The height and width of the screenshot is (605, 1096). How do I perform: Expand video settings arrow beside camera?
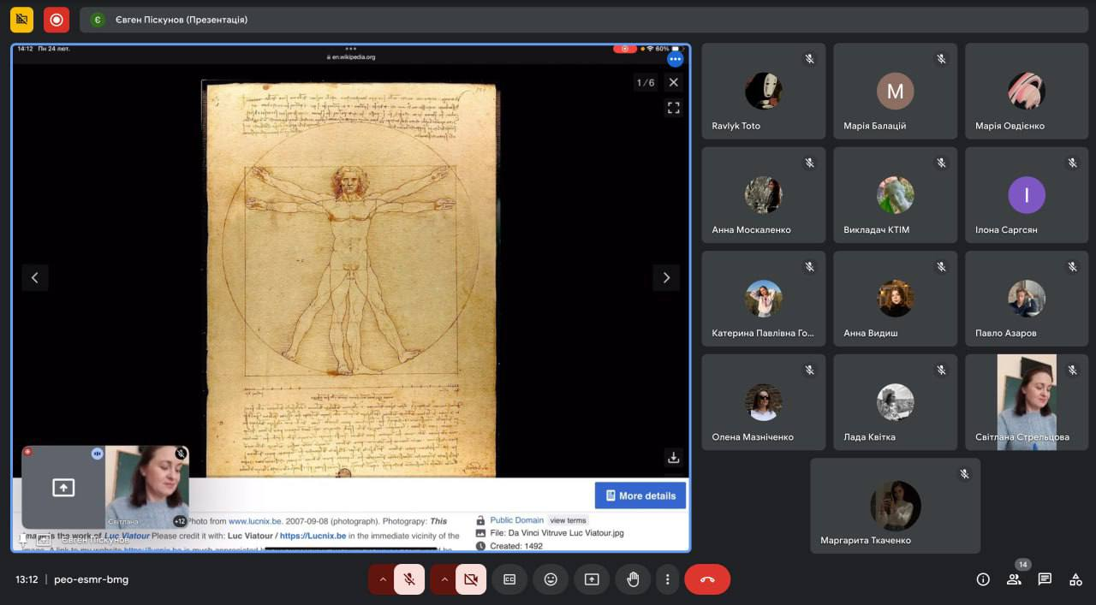click(444, 579)
